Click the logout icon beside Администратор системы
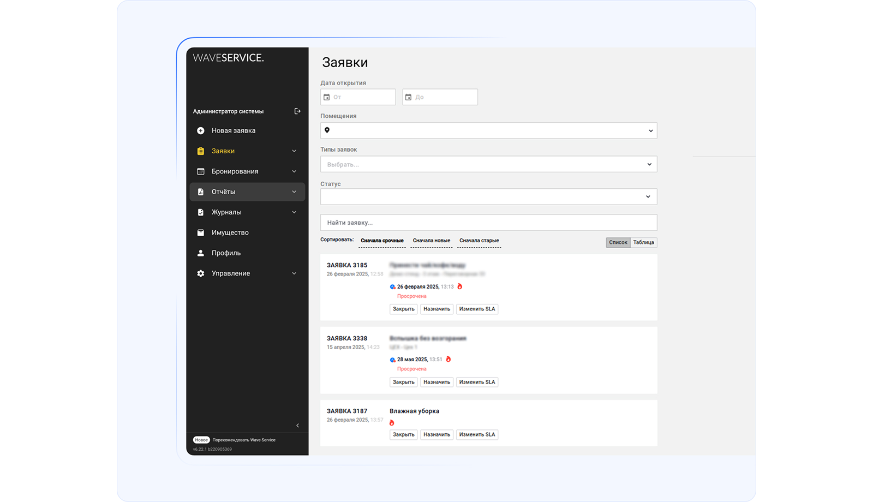Image resolution: width=873 pixels, height=502 pixels. (x=297, y=111)
